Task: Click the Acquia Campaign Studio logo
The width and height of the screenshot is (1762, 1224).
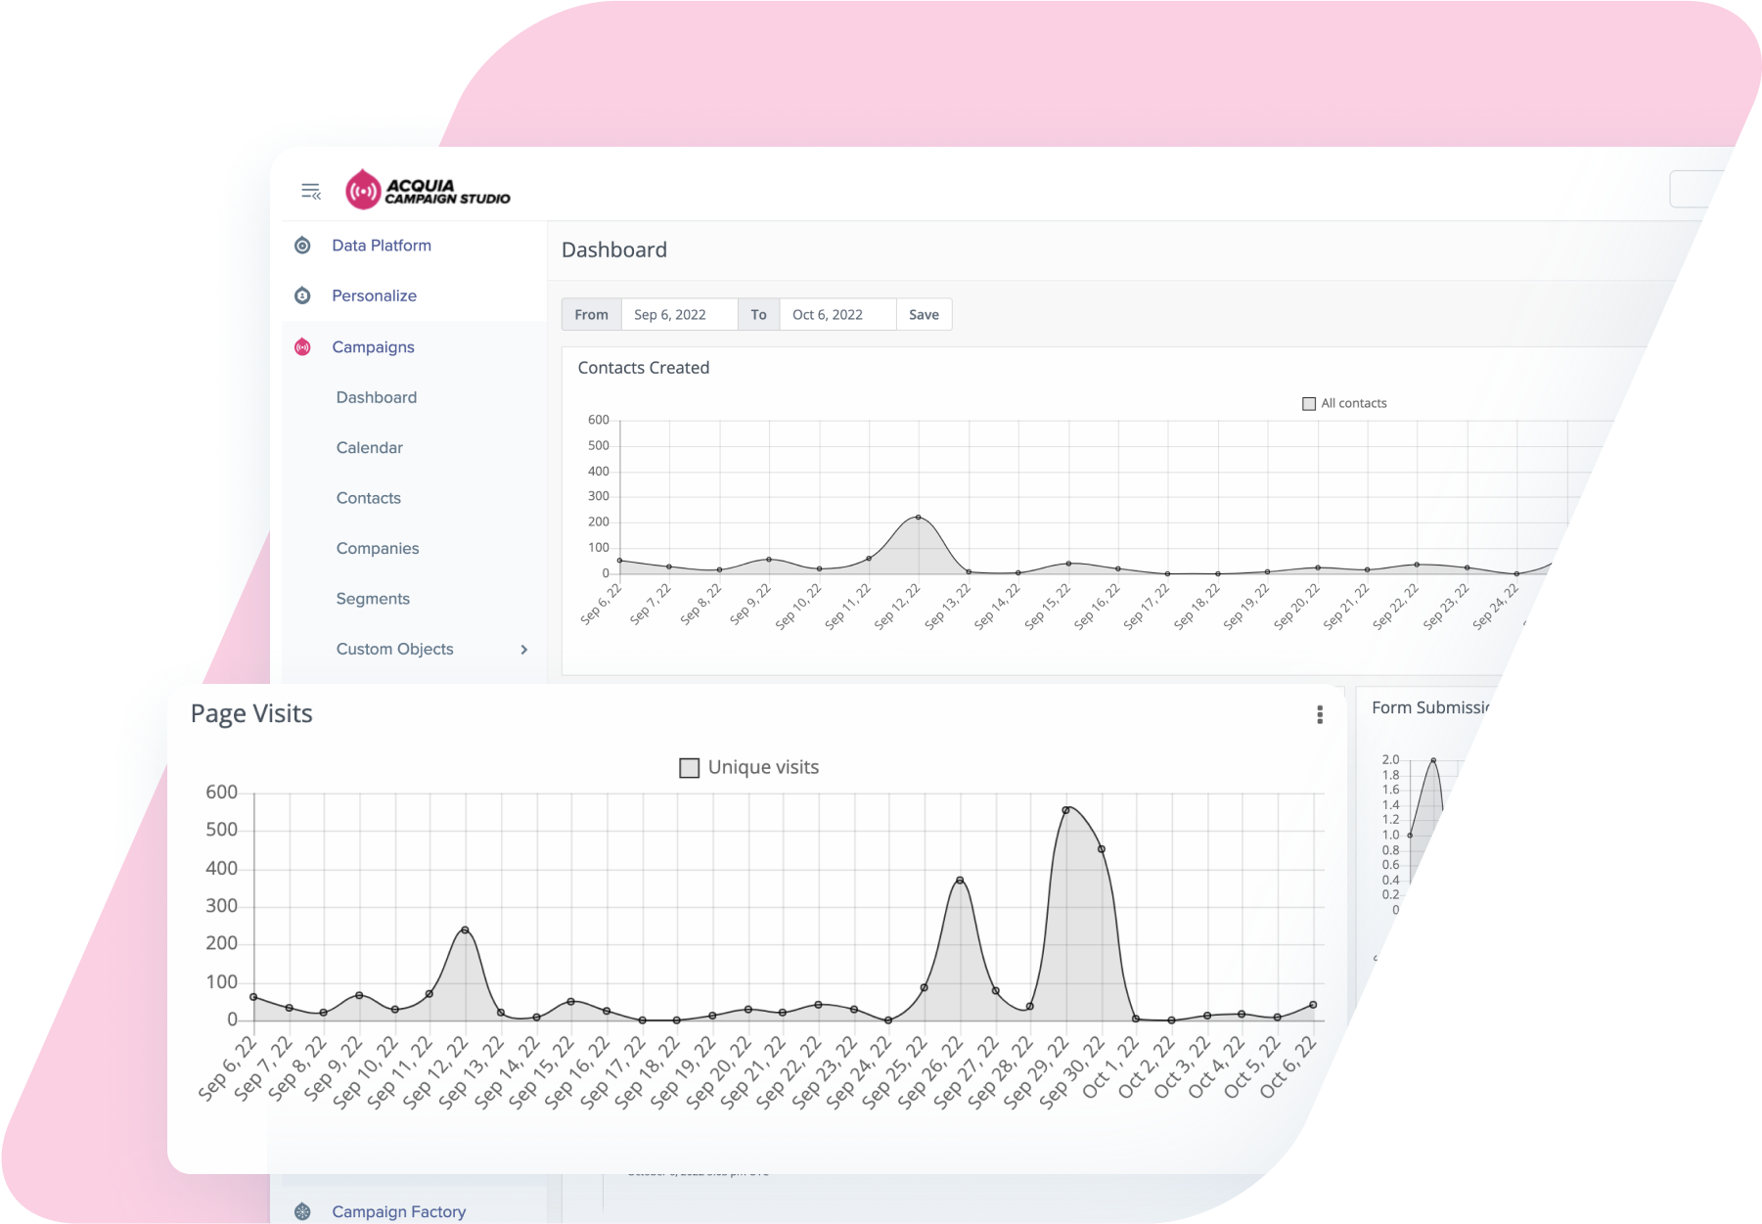Action: click(429, 191)
